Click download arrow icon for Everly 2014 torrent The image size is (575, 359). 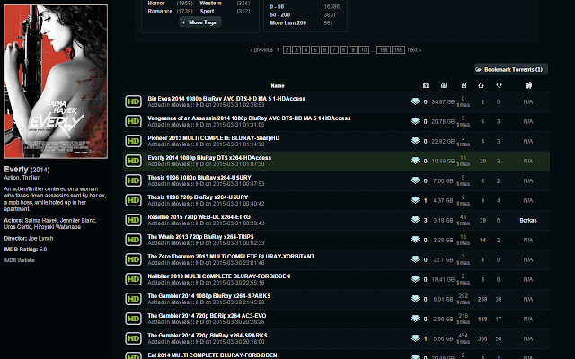coord(415,161)
